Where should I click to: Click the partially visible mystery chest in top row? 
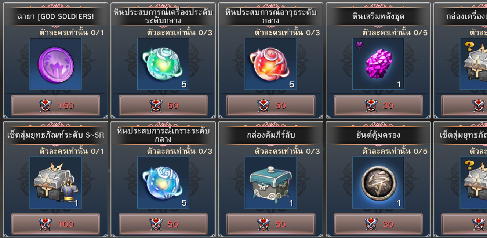(473, 64)
